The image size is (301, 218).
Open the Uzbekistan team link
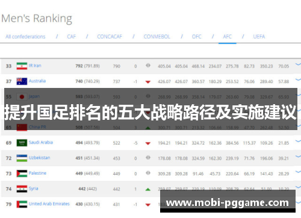click(39, 158)
